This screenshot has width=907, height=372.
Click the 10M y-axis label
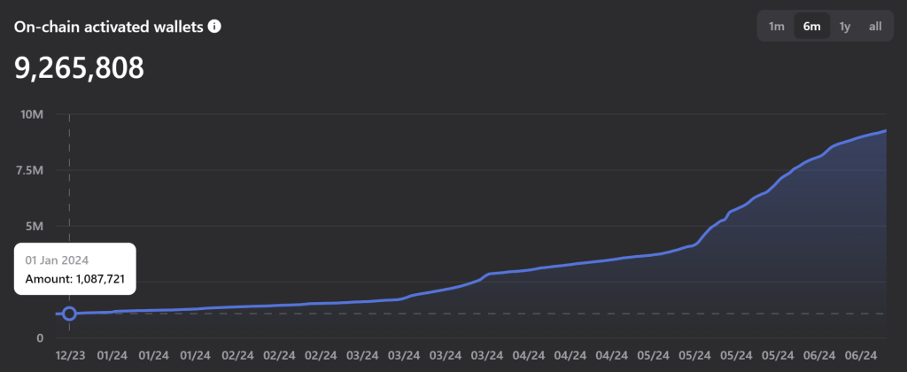(32, 114)
